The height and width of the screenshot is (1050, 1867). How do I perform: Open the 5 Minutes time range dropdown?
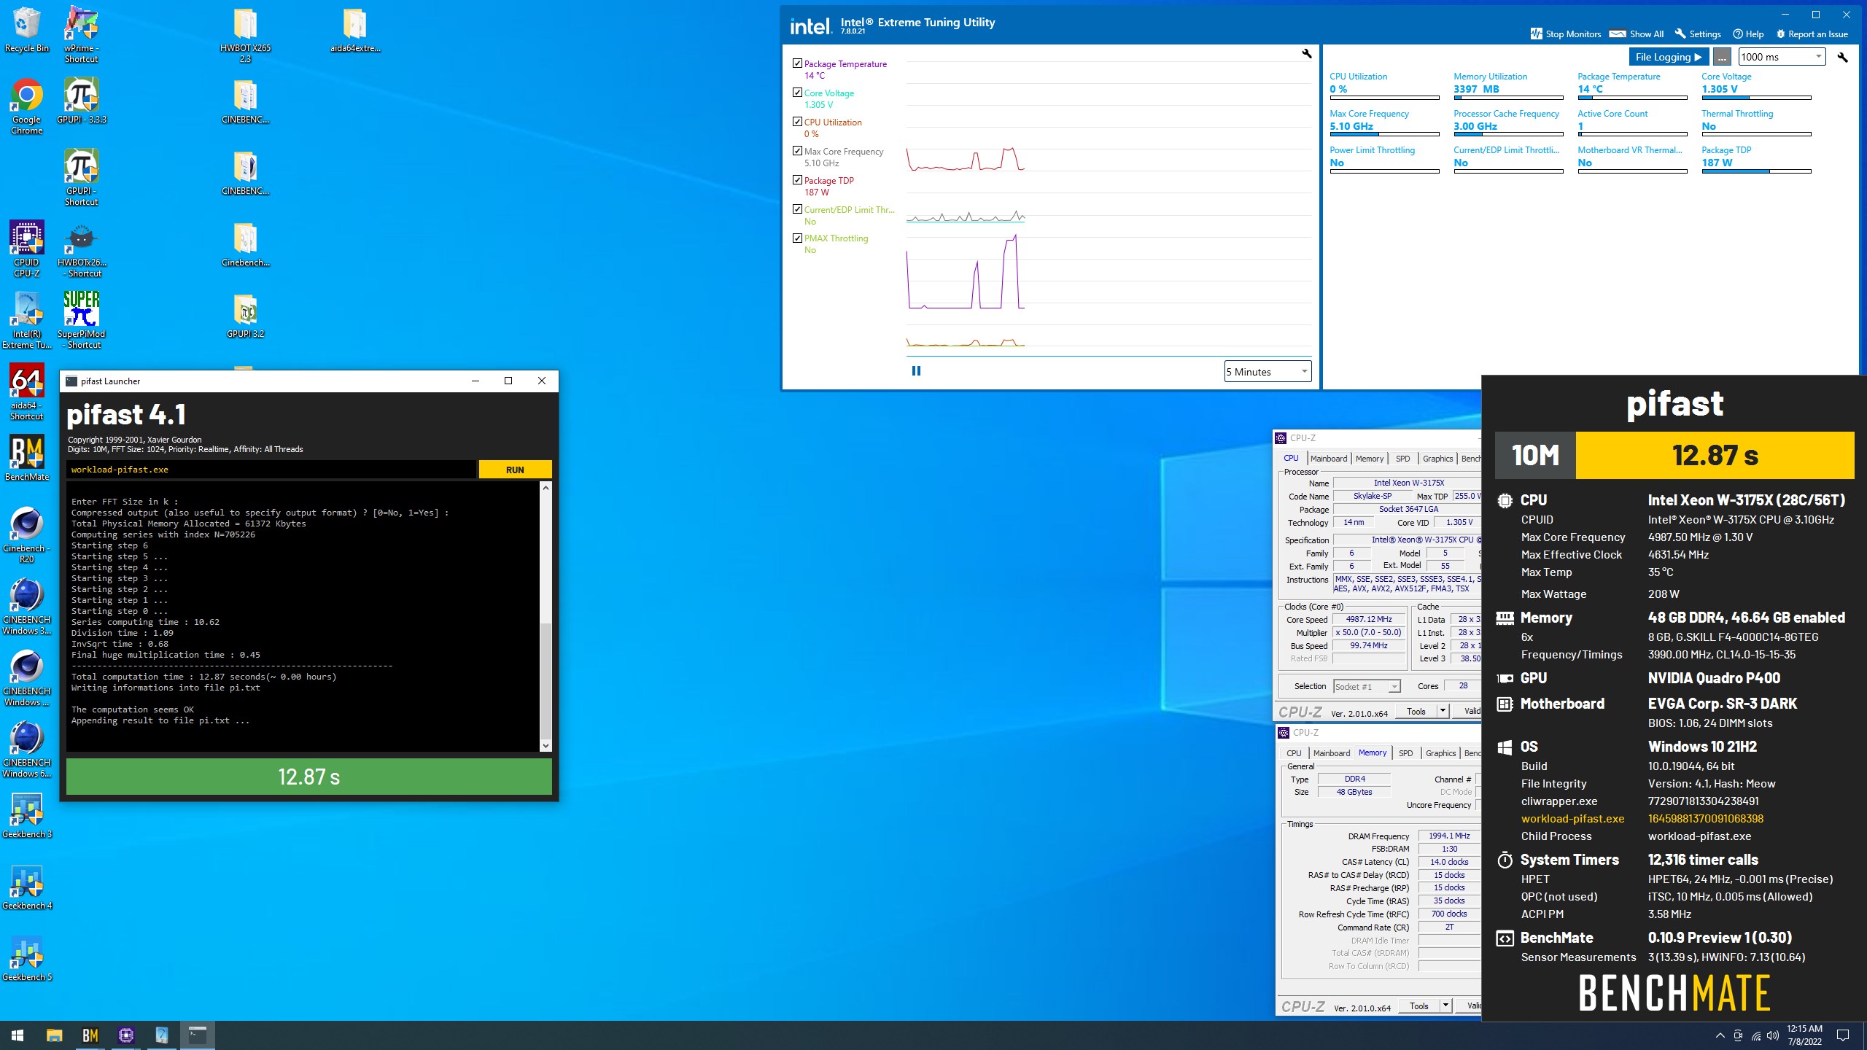tap(1268, 372)
